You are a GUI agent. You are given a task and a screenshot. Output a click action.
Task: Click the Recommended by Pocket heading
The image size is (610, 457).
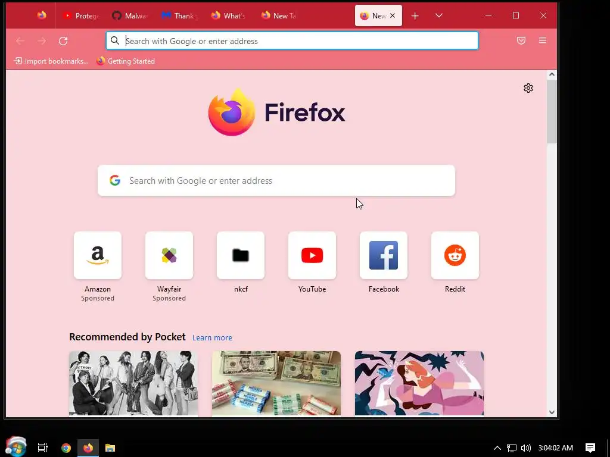pyautogui.click(x=127, y=337)
